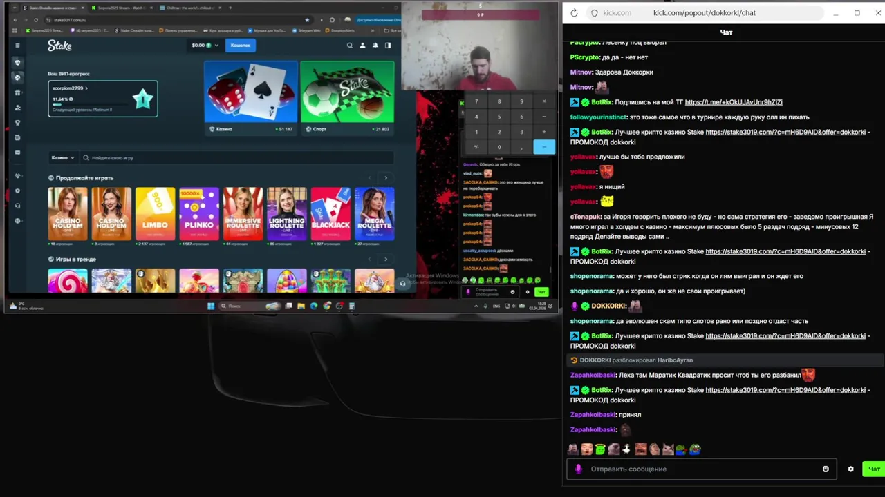Next arrow in Игры в тренде carousel

[386, 260]
